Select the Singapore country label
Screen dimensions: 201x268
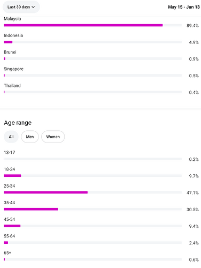click(x=13, y=69)
